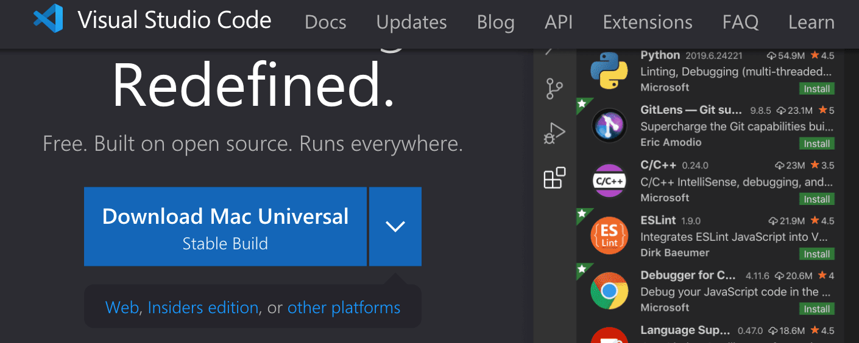Install the ESLint extension
The image size is (859, 343).
pyautogui.click(x=816, y=254)
